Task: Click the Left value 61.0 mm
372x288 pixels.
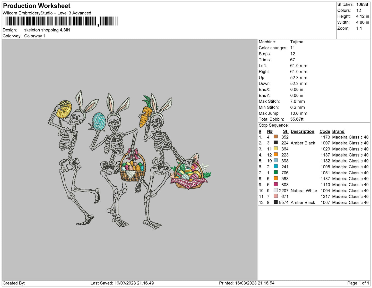Action: (x=299, y=66)
